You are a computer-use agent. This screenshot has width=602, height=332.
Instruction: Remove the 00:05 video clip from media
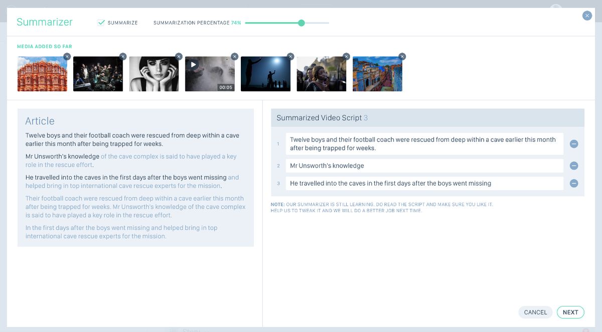[234, 57]
